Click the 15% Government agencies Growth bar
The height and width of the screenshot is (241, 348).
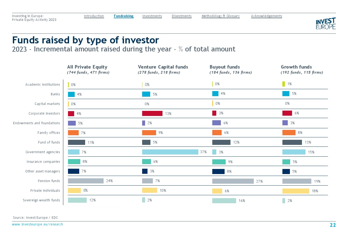[x=294, y=152]
